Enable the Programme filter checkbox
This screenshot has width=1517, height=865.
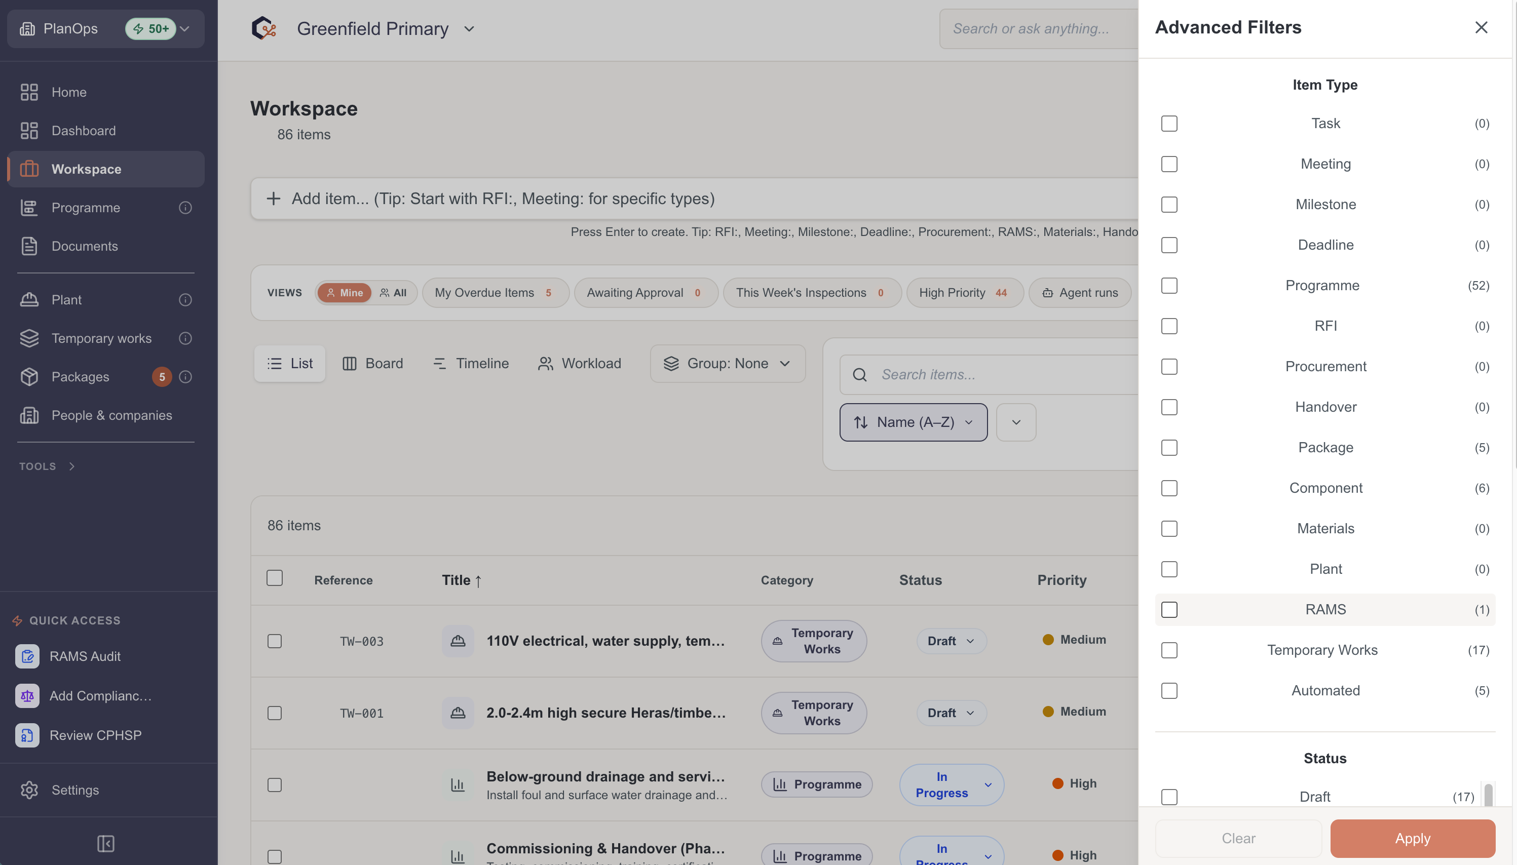click(1169, 285)
